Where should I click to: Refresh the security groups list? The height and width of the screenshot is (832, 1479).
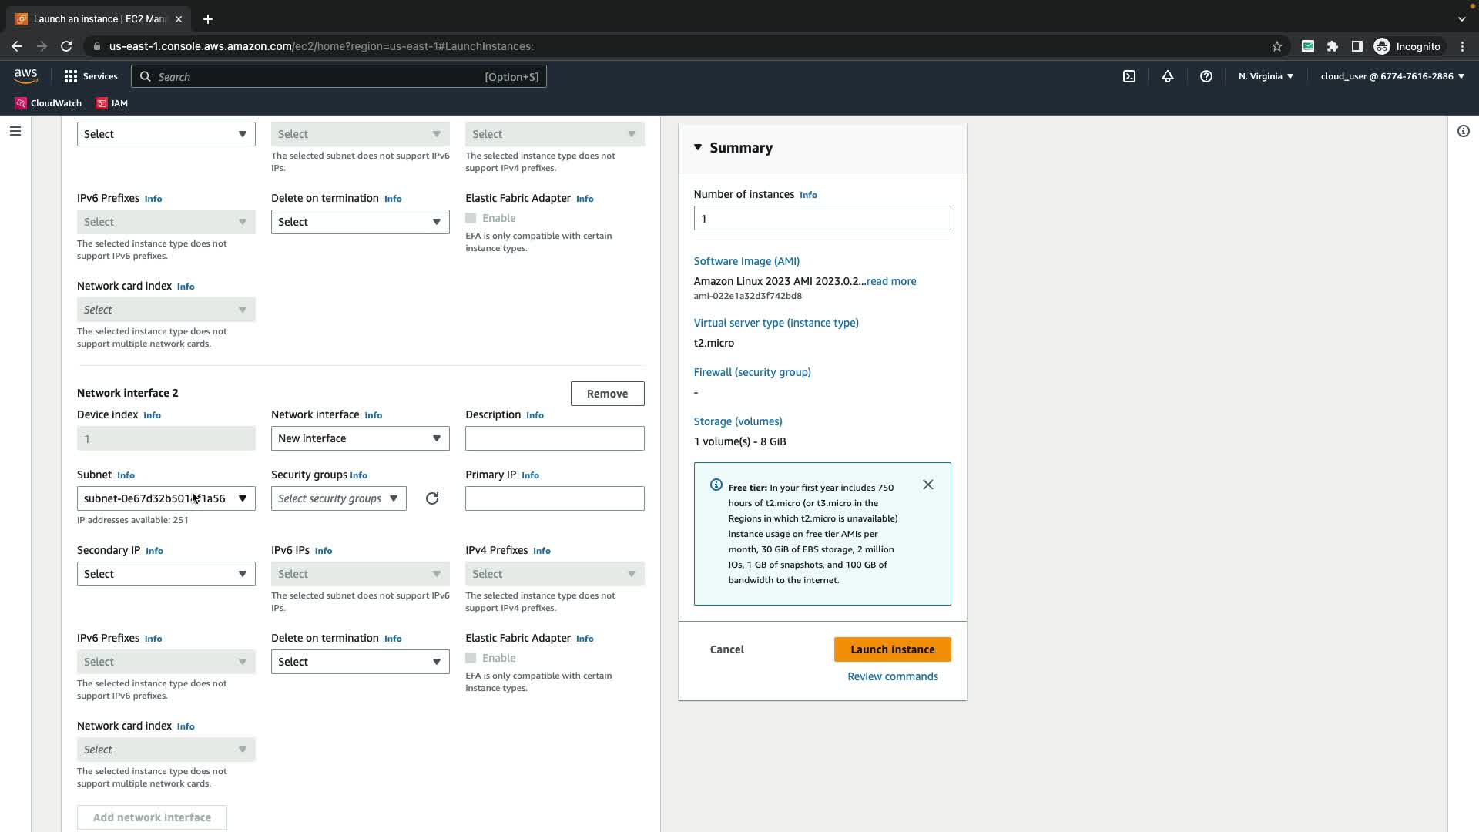tap(432, 498)
